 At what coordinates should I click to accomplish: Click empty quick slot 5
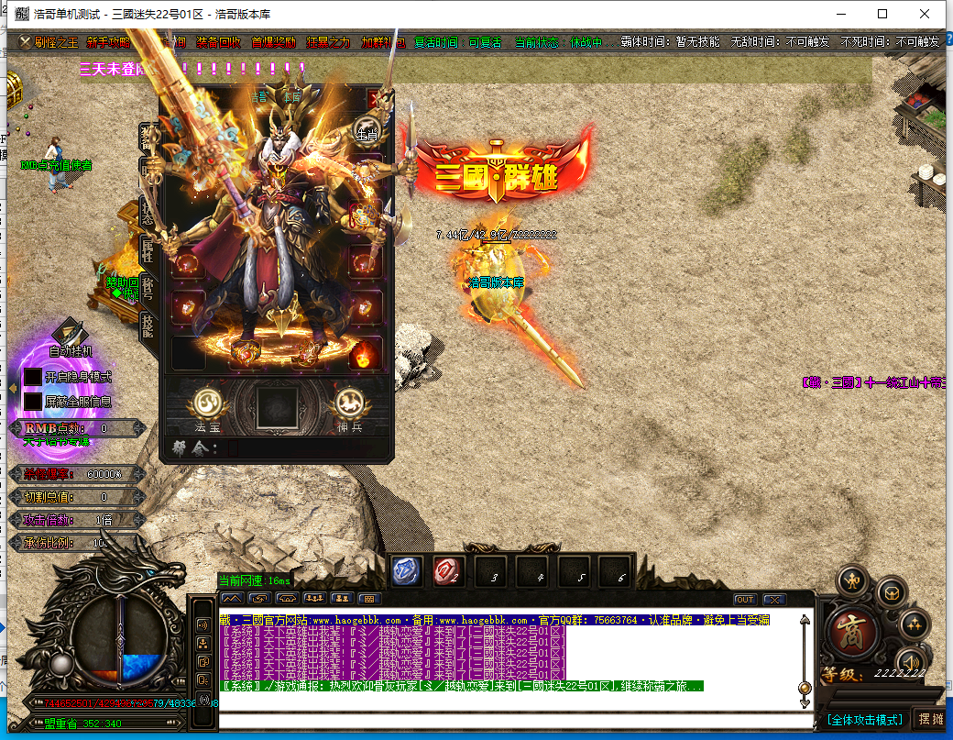point(575,571)
